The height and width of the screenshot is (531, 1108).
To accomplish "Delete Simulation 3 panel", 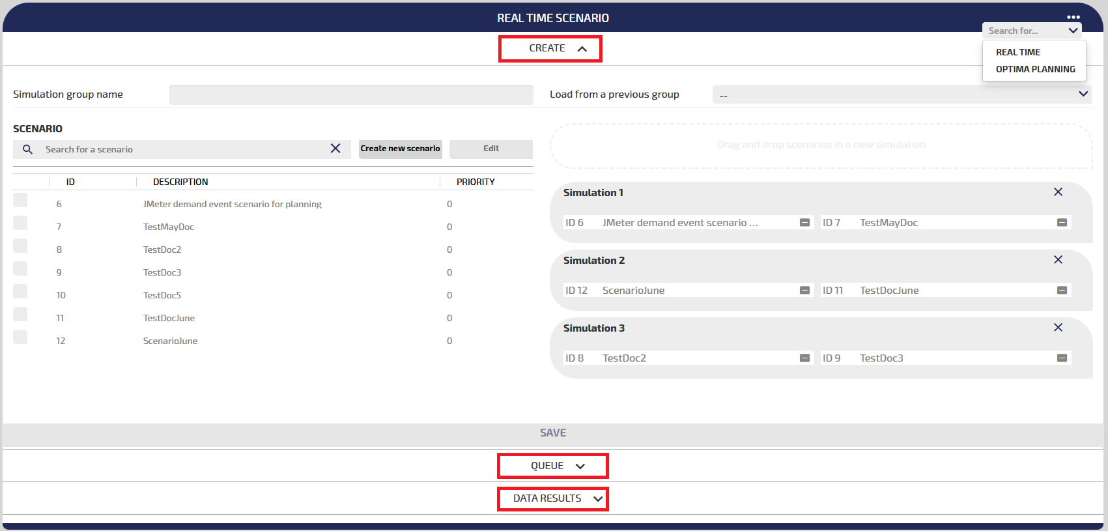I will 1058,327.
